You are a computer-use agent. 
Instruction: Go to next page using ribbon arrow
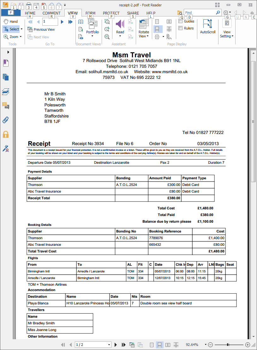[x=62, y=22]
